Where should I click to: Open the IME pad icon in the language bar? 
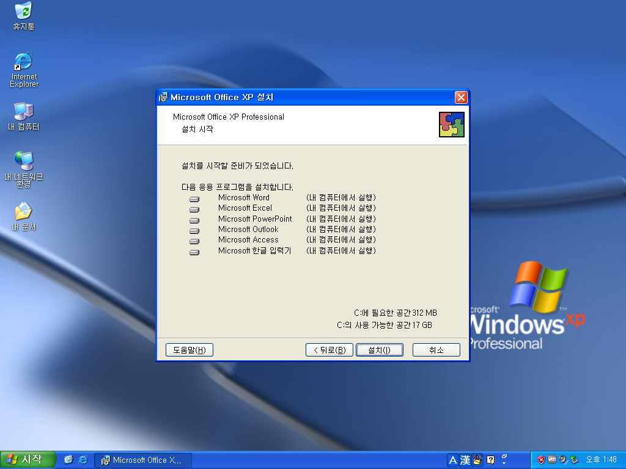click(x=477, y=460)
